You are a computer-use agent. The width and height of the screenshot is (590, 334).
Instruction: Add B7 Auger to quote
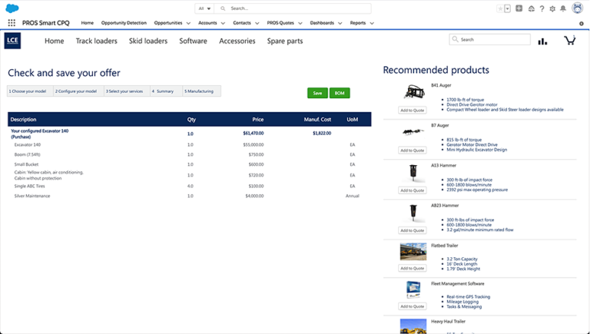coord(413,150)
